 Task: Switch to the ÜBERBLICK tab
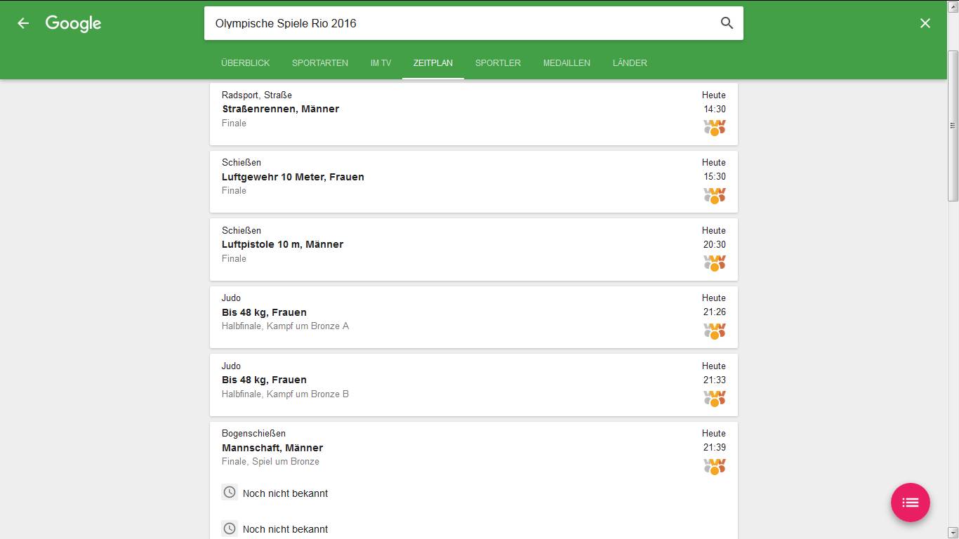245,63
